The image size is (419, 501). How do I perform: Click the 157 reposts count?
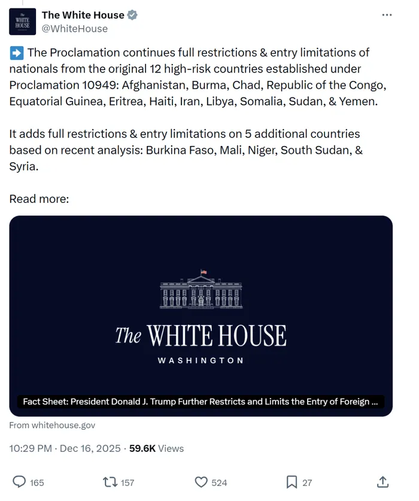(x=127, y=482)
